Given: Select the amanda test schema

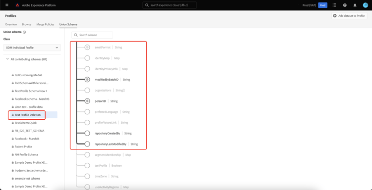Looking at the screenshot, I should [27, 179].
